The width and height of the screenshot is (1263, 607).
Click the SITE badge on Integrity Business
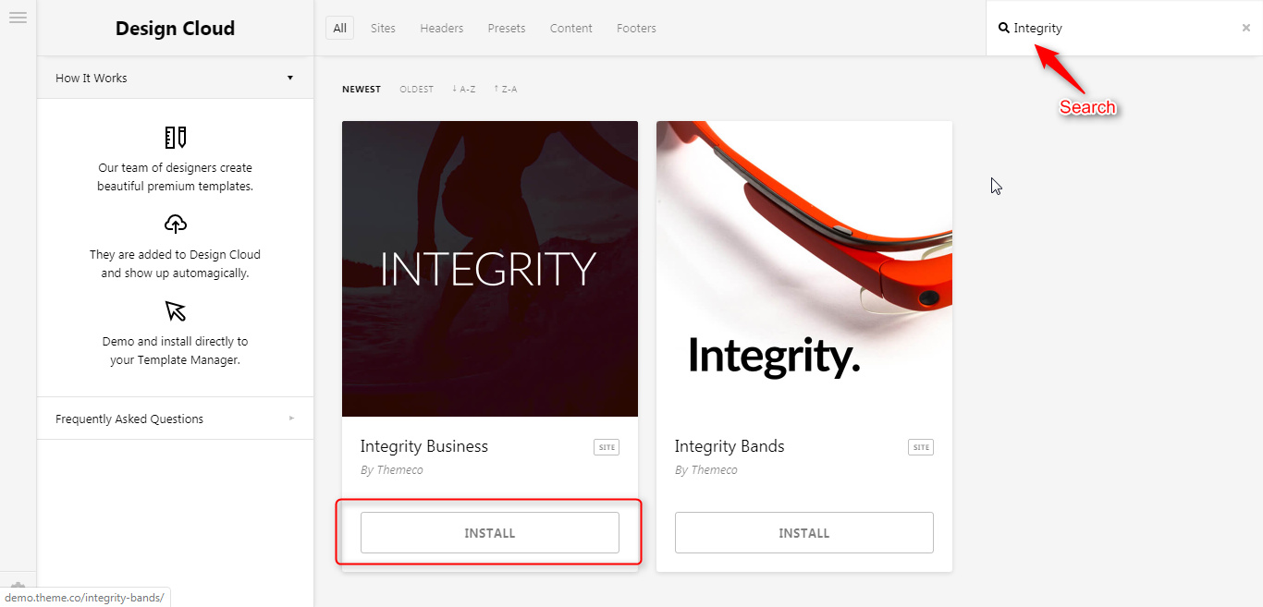point(607,447)
